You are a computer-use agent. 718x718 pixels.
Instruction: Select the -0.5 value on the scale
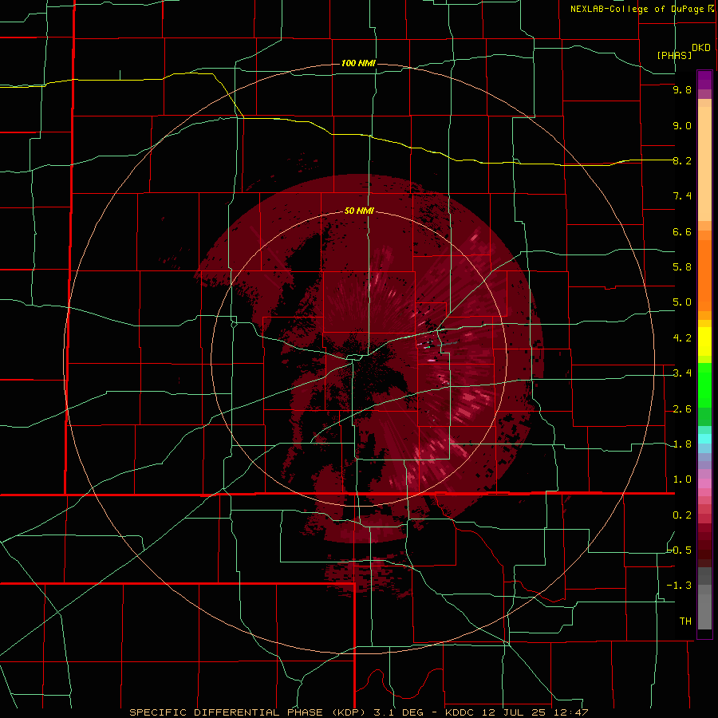[x=680, y=550]
